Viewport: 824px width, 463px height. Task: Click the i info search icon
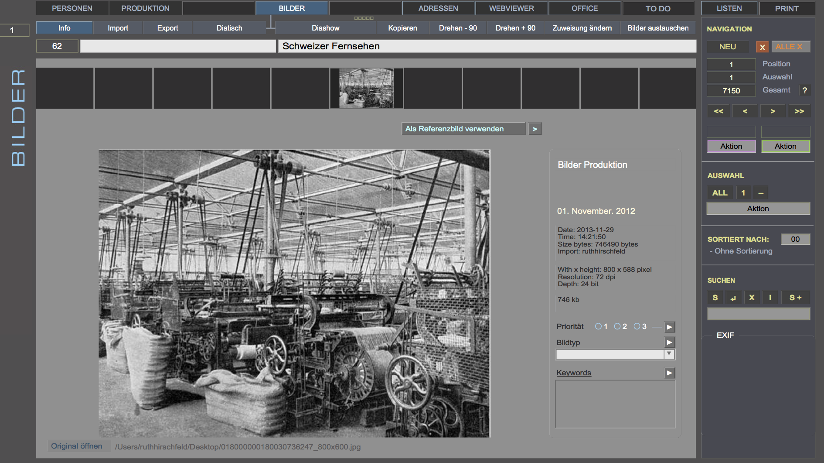(770, 298)
